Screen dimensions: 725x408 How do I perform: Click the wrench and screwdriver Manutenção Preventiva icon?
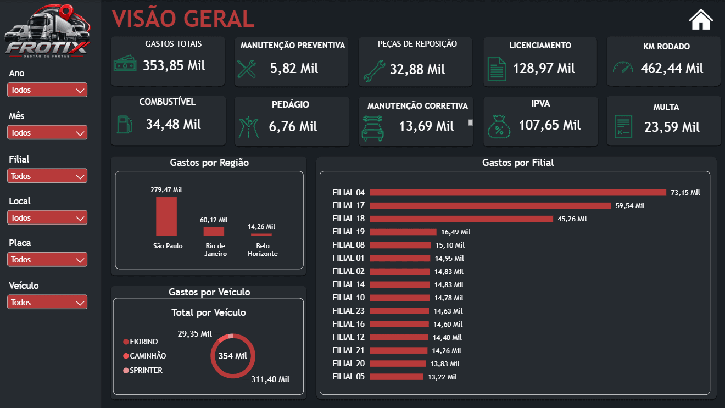click(247, 69)
